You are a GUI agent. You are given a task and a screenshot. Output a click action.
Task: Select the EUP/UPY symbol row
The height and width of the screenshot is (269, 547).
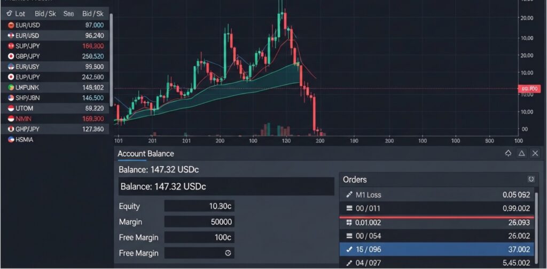(x=55, y=77)
